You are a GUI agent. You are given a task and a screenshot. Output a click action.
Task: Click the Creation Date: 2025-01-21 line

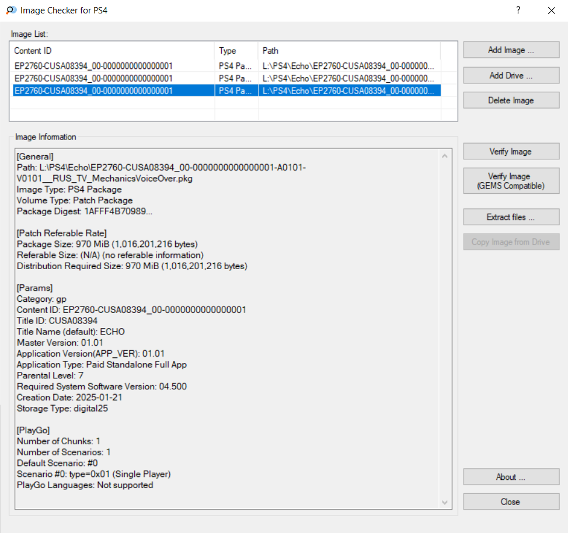click(69, 397)
